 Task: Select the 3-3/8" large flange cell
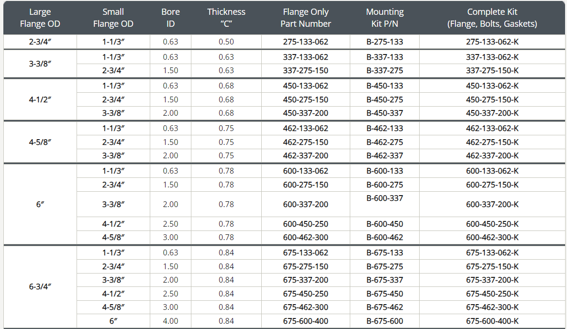point(40,64)
